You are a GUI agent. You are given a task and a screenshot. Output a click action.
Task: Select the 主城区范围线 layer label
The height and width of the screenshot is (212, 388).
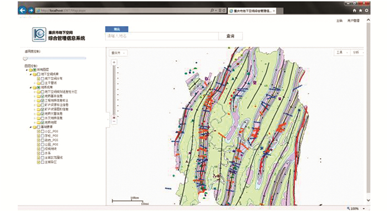pos(54,158)
